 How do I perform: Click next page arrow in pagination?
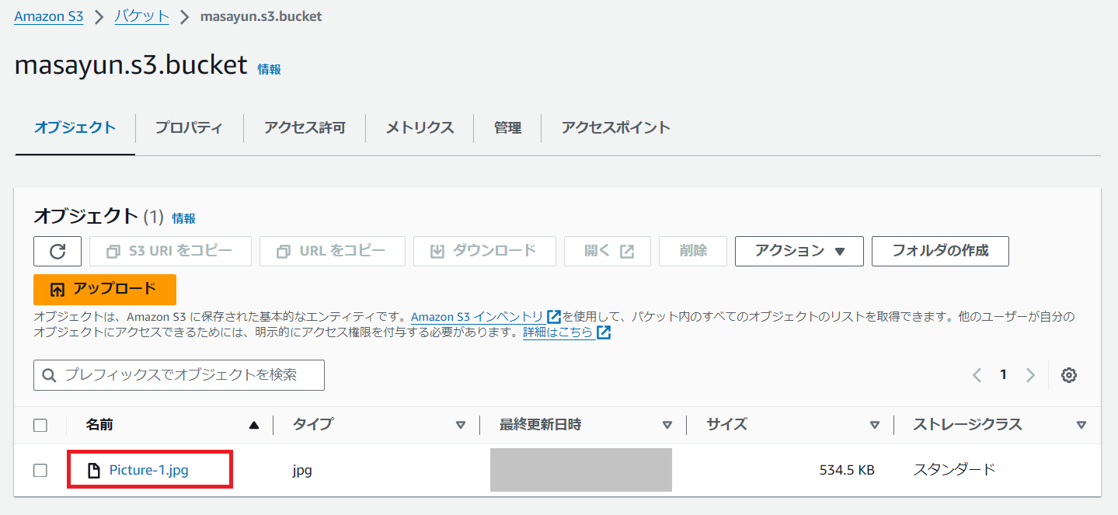click(1030, 375)
